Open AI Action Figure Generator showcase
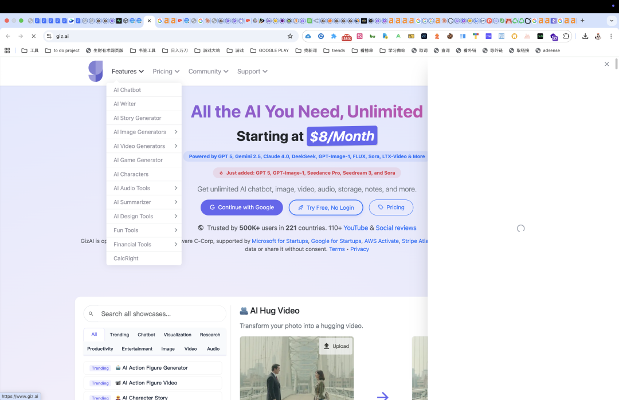Viewport: 619px width, 400px height. coord(153,368)
